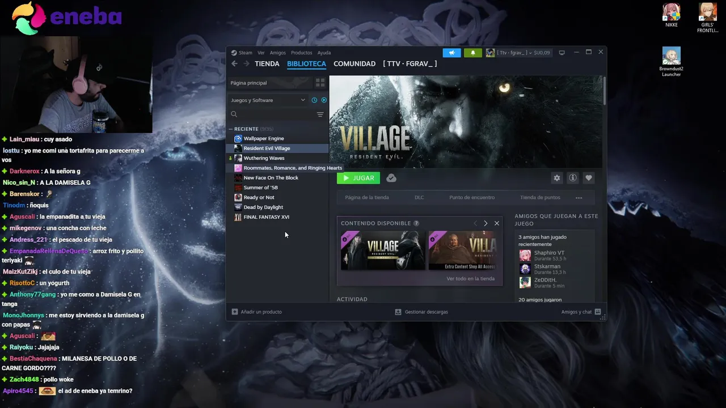Open the Friends and chat window icon
726x408 pixels.
tap(598, 312)
